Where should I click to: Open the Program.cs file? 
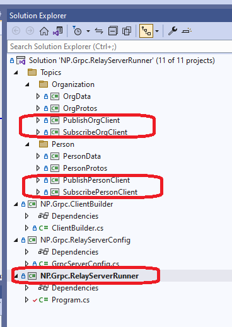pos(71,300)
